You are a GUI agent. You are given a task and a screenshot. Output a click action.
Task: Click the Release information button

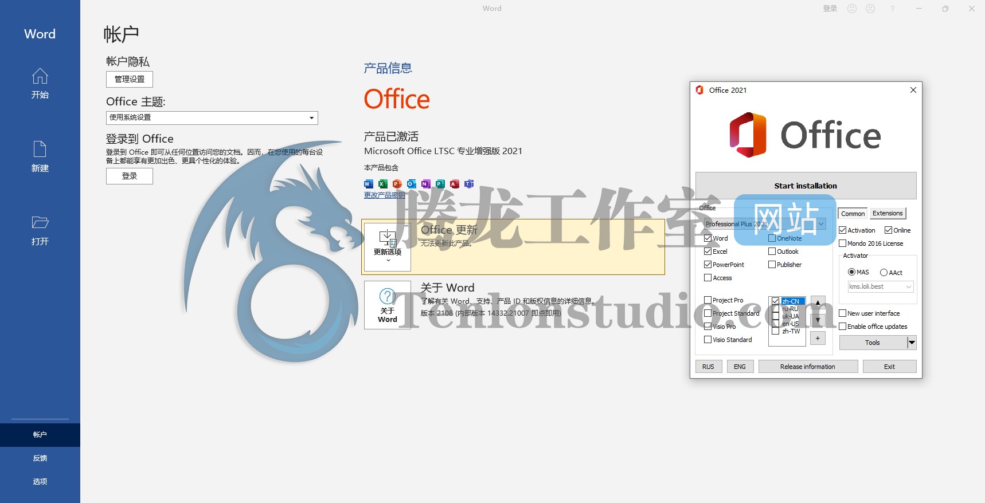(x=808, y=367)
